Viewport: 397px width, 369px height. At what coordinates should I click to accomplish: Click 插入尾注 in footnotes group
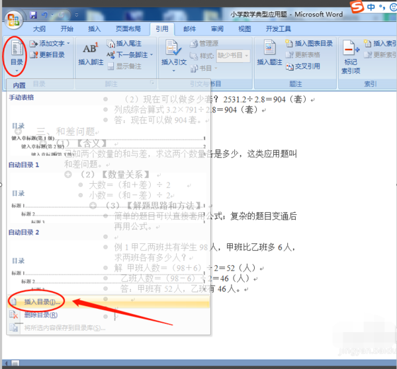click(x=124, y=44)
